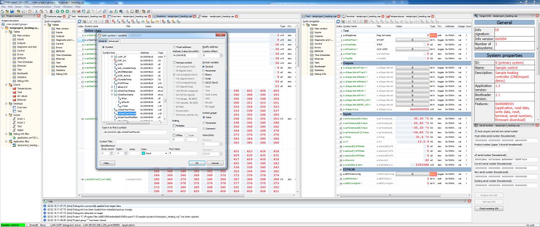Image resolution: width=540 pixels, height=227 pixels.
Task: Click the Address (value.bit:width) input field
Action: pyautogui.click(x=186, y=55)
